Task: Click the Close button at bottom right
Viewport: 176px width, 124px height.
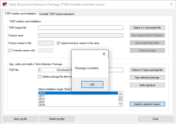Action: (155, 119)
